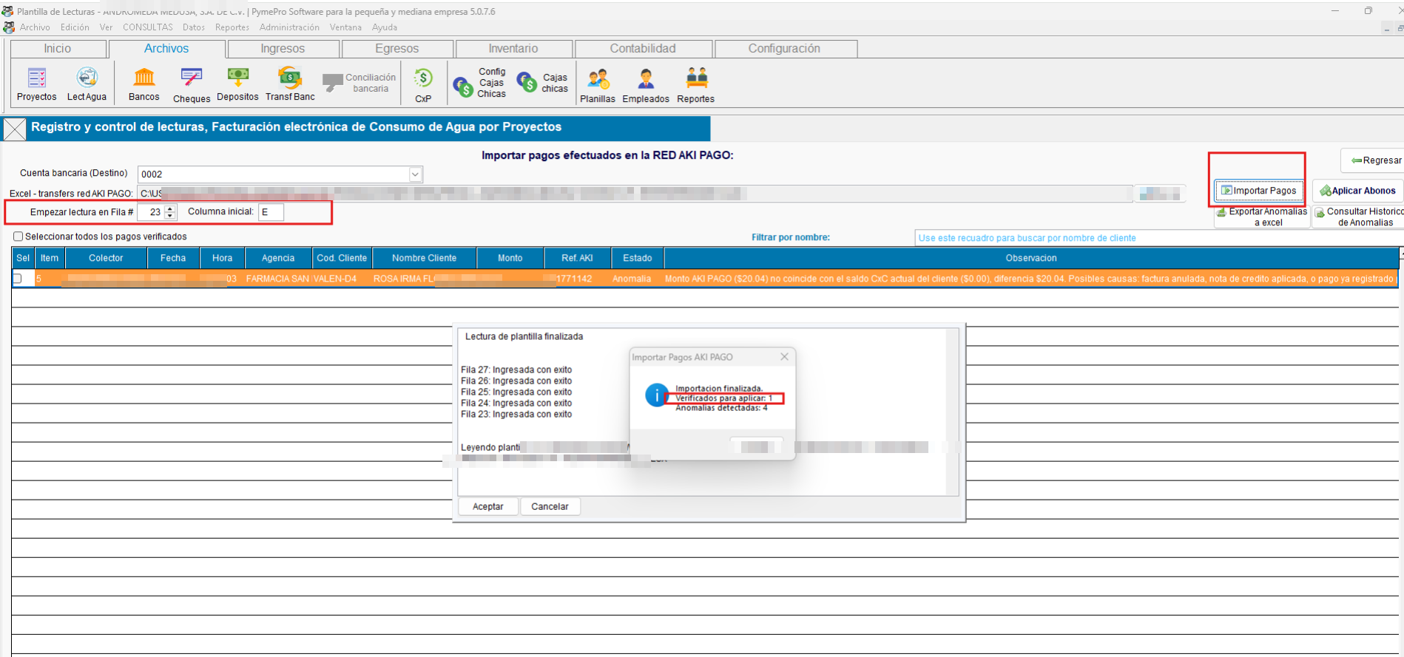This screenshot has width=1404, height=657.
Task: Toggle Seleccionar todos los pagos verificados
Action: point(18,236)
